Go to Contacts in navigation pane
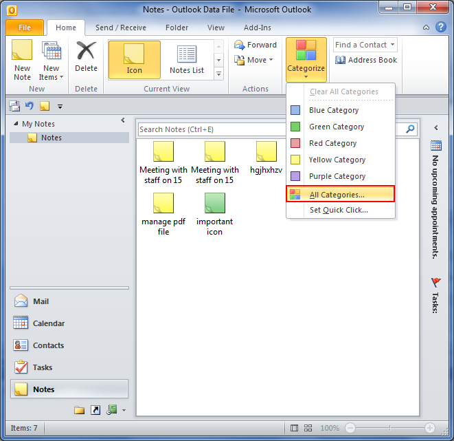 coord(69,345)
